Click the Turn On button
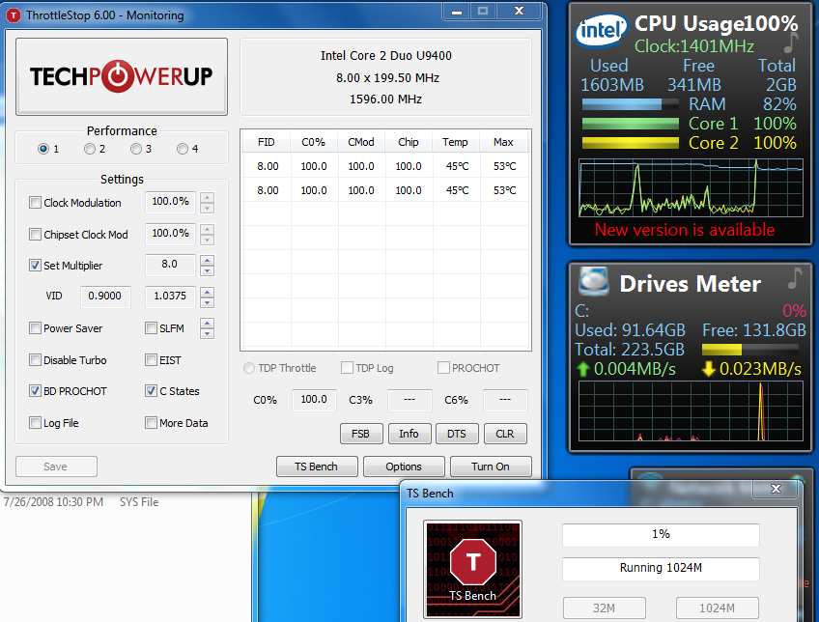The height and width of the screenshot is (622, 819). pos(491,466)
